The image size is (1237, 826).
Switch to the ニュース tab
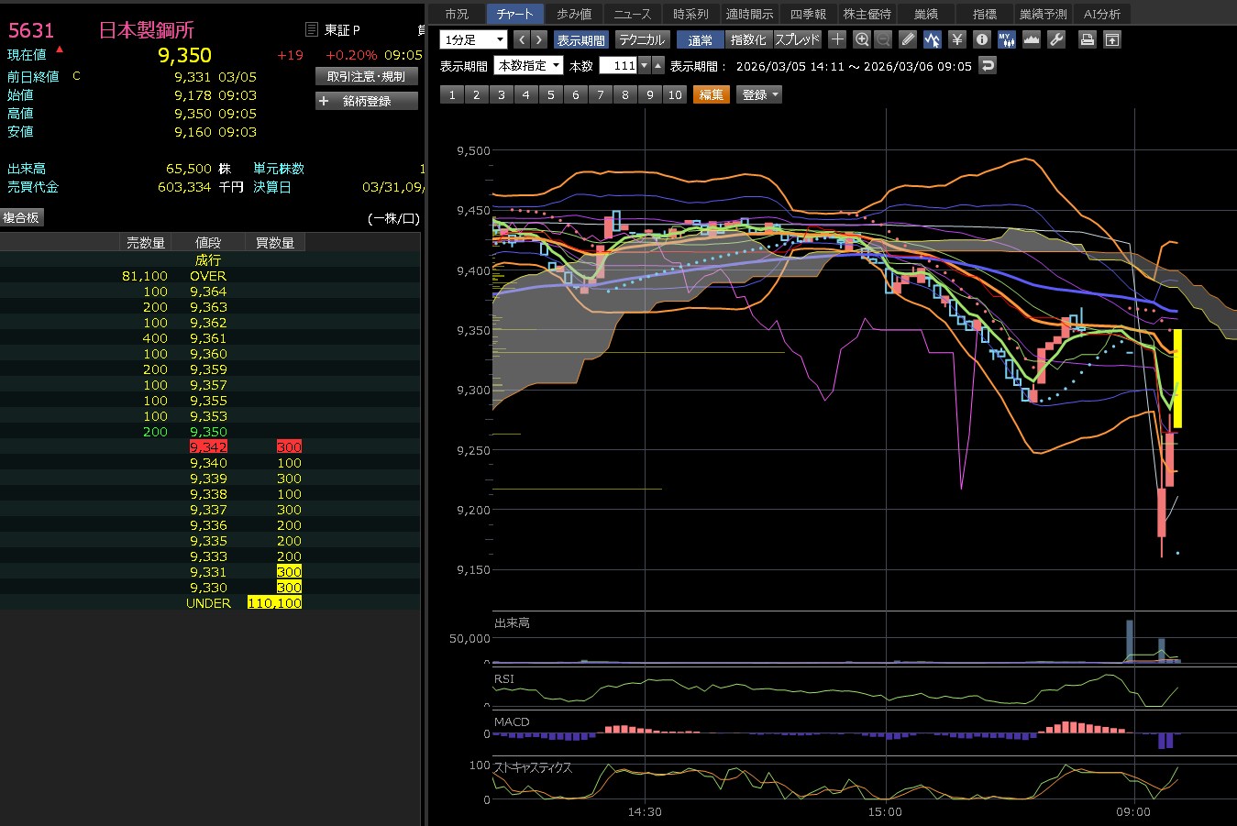632,14
